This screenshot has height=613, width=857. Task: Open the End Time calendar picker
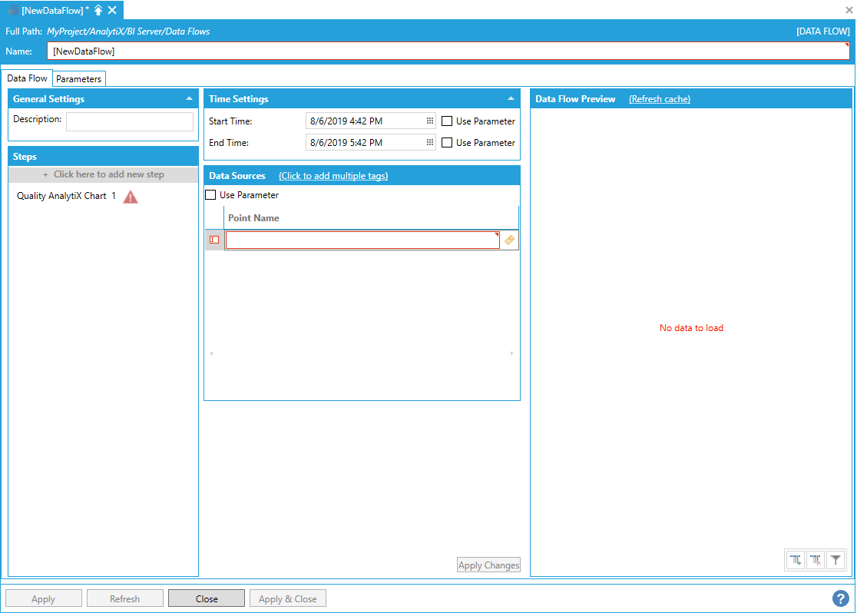[430, 143]
